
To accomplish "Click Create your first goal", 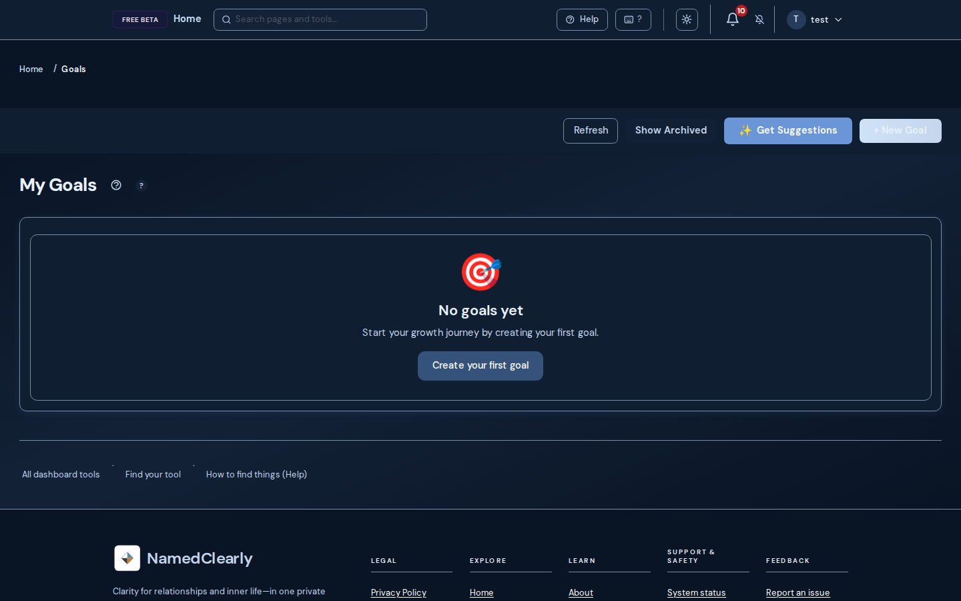I will coord(480,366).
